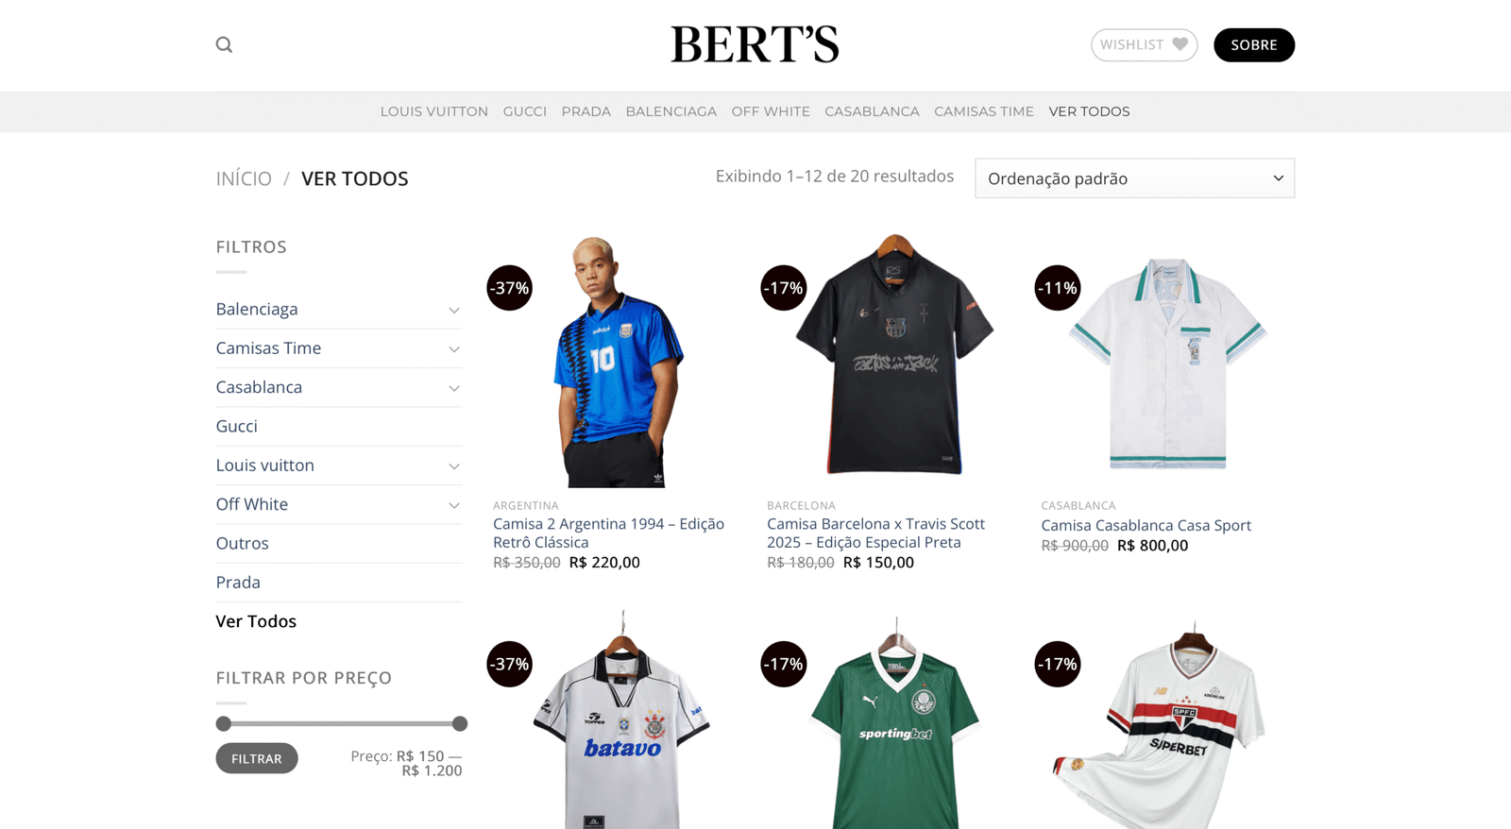Click the -17% badge on São Paulo shirt
The width and height of the screenshot is (1511, 829).
point(1058,664)
